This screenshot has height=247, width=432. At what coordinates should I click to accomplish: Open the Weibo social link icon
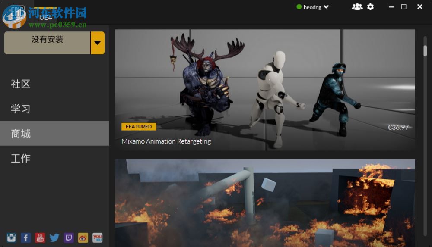83,238
